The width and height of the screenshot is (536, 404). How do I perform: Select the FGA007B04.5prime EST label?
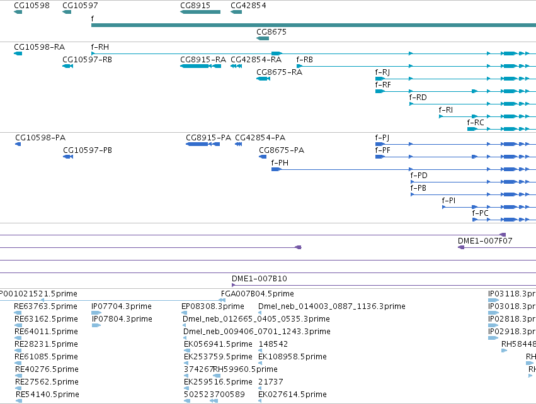258,294
